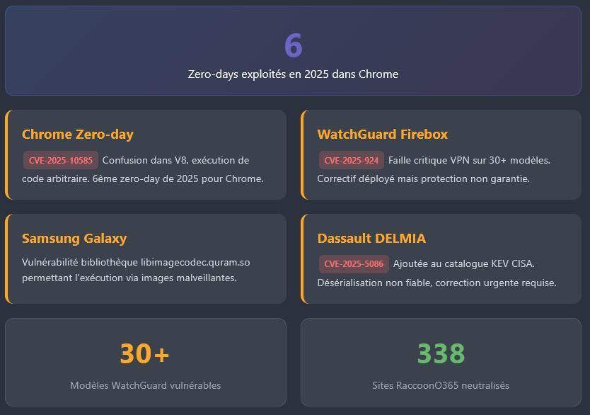Click the large purple number 6
The width and height of the screenshot is (590, 415).
click(293, 45)
